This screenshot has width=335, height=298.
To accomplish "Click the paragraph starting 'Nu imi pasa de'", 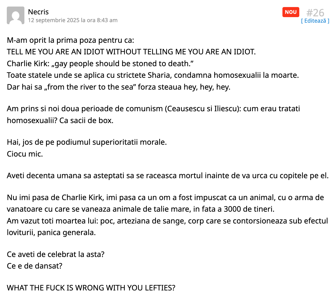I will coord(165,203).
